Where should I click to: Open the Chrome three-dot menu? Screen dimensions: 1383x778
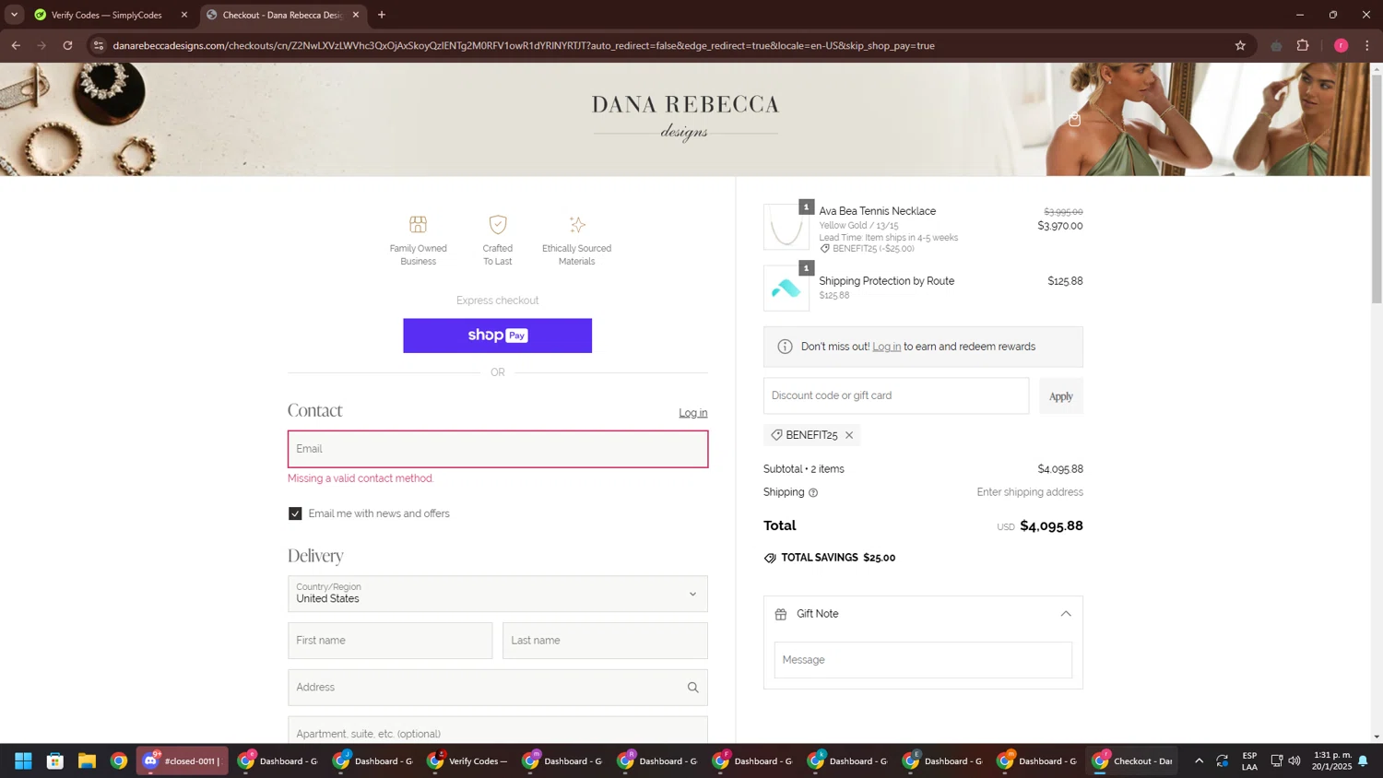(1367, 45)
